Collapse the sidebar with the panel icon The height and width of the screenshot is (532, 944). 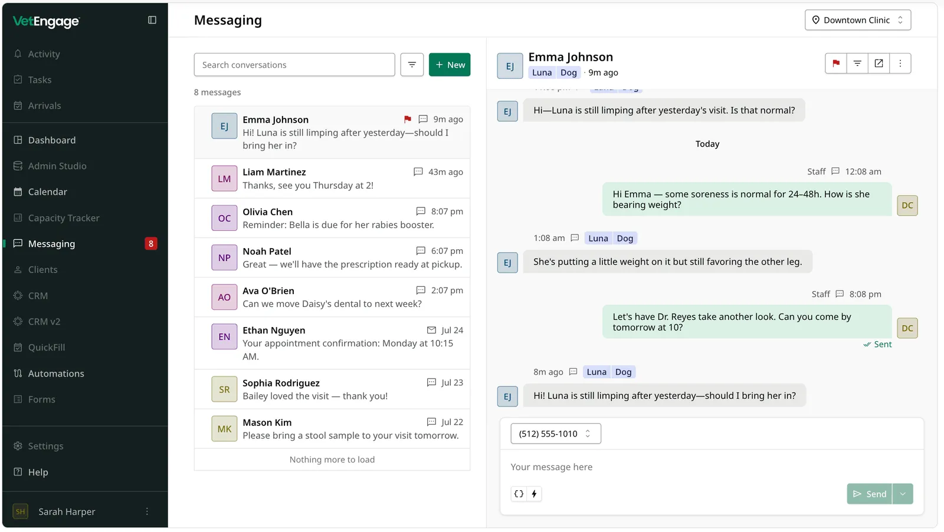pos(152,20)
